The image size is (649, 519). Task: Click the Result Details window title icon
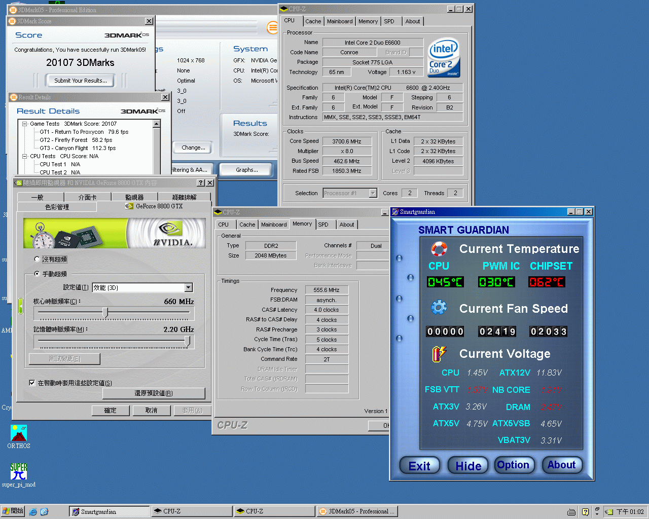(14, 97)
